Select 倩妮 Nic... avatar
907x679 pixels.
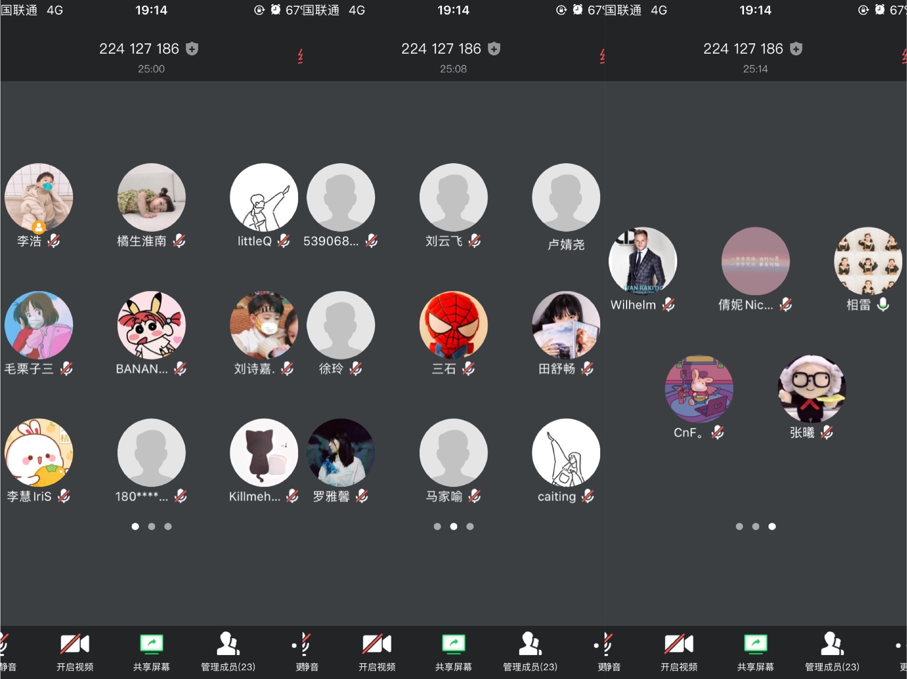pos(756,261)
